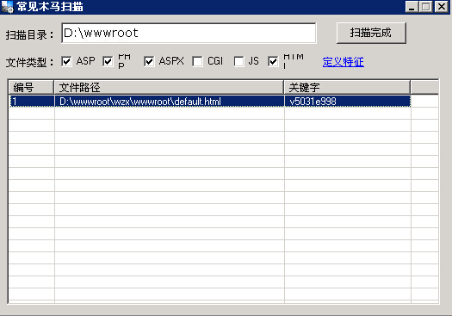This screenshot has width=452, height=316.
Task: Uncheck the PHP file type checkbox
Action: click(x=108, y=61)
